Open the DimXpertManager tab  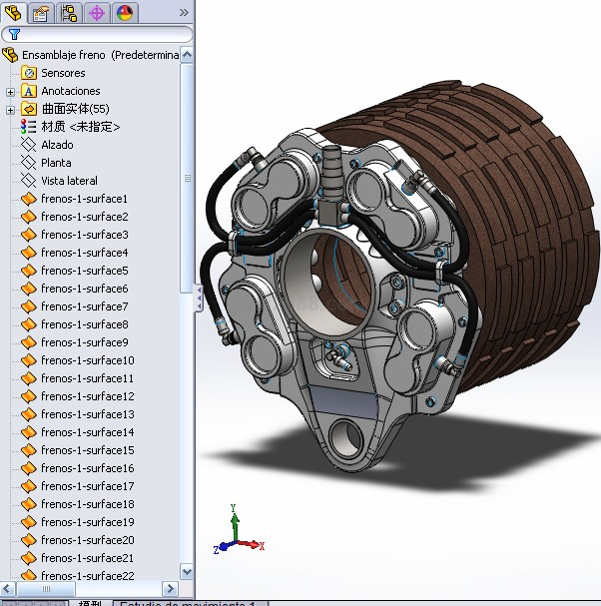click(97, 13)
